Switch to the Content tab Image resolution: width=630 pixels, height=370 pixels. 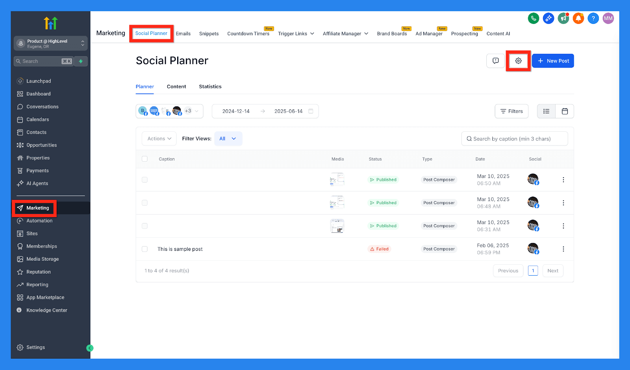coord(176,87)
